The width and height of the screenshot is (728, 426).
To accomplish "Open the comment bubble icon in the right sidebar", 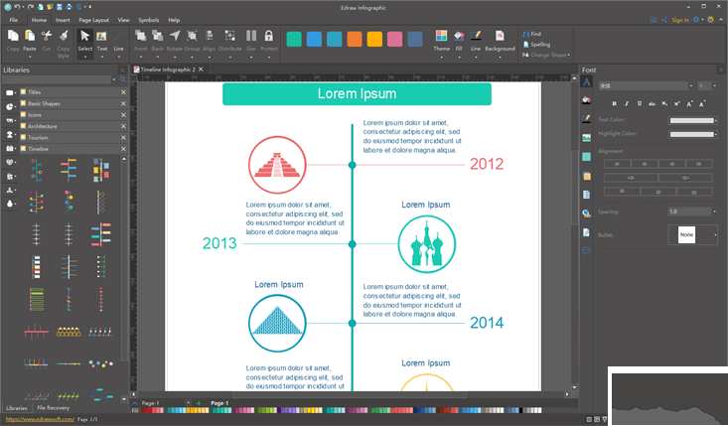I will coord(586,250).
